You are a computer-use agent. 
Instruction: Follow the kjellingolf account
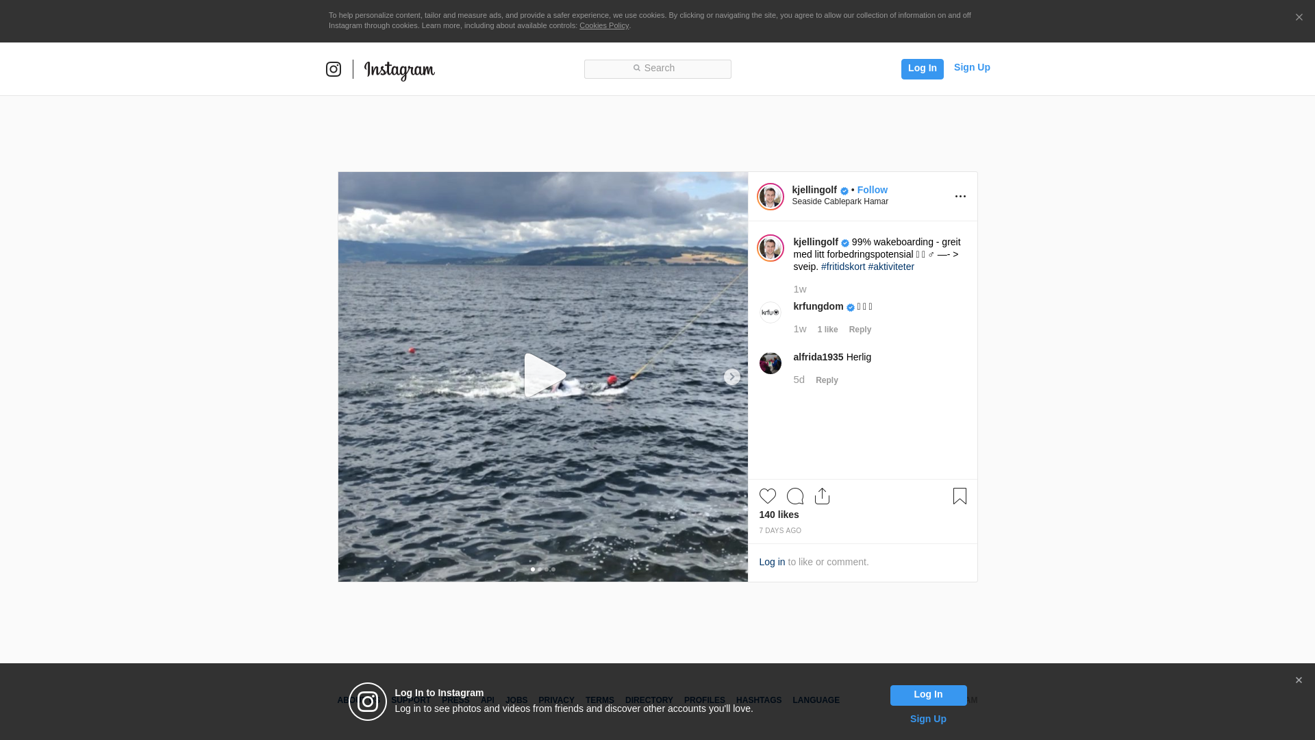click(x=872, y=190)
